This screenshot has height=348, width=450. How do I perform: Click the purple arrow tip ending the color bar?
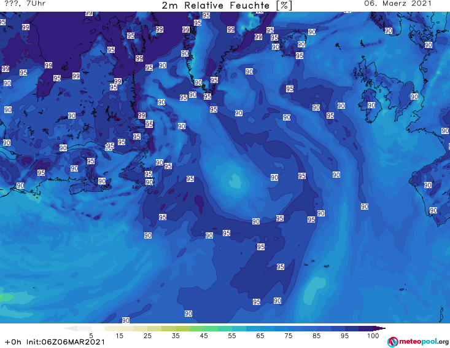379,328
